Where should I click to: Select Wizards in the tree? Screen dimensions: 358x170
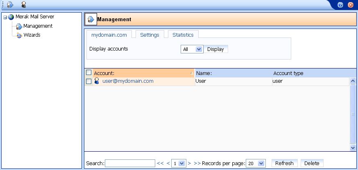coord(32,35)
